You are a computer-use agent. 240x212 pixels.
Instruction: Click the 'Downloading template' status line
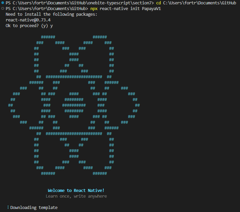[x=34, y=208]
